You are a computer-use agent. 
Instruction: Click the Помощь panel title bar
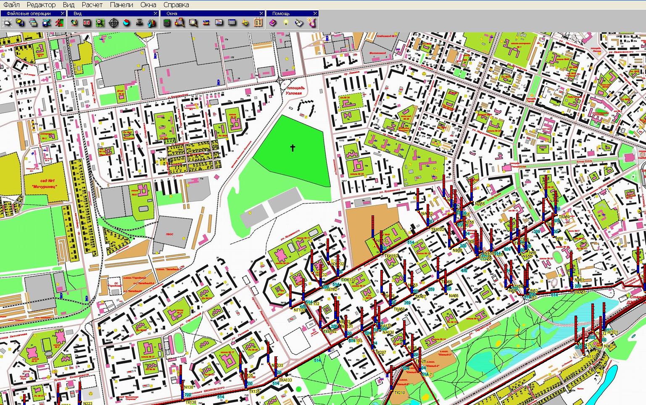point(293,13)
